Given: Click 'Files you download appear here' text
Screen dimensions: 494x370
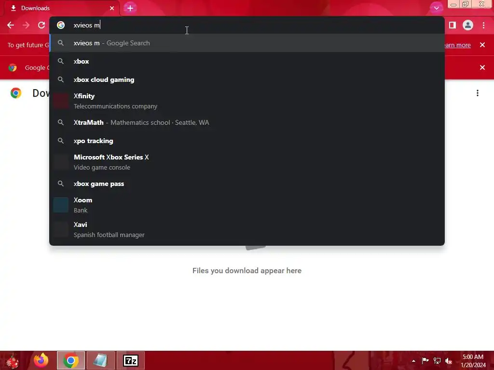Looking at the screenshot, I should coord(247,271).
